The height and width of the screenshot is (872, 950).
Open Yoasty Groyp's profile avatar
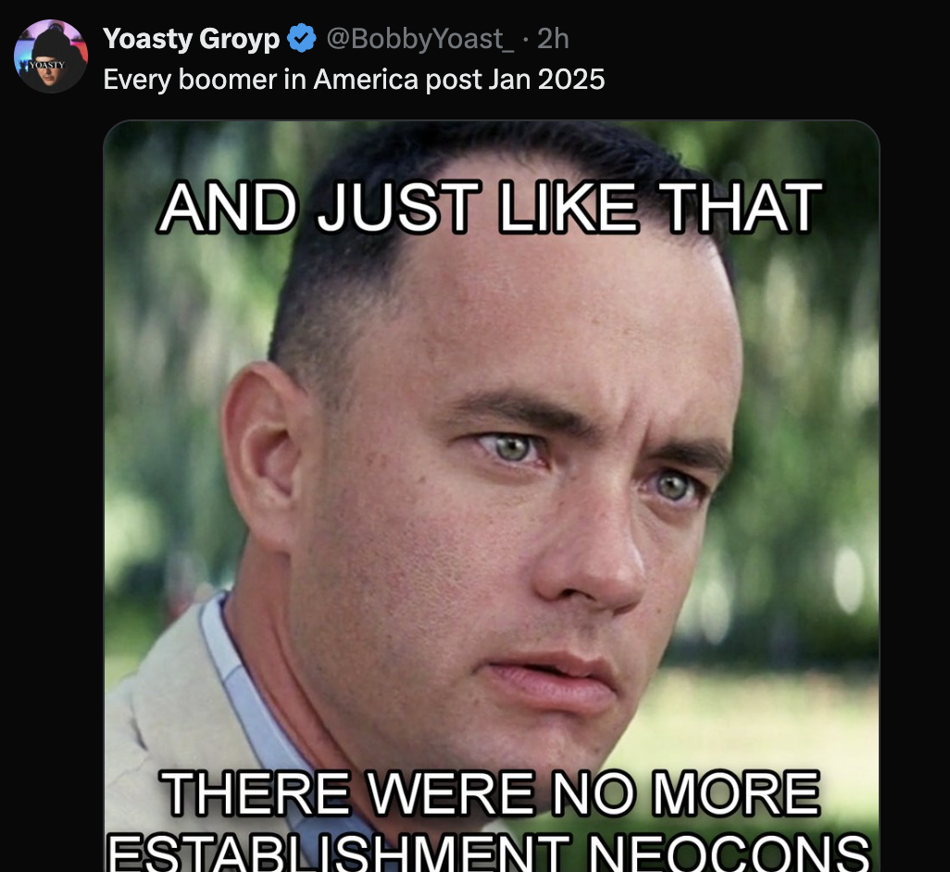51,56
